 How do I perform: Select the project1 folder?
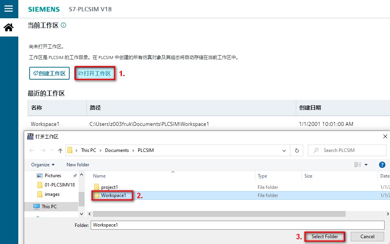point(109,187)
